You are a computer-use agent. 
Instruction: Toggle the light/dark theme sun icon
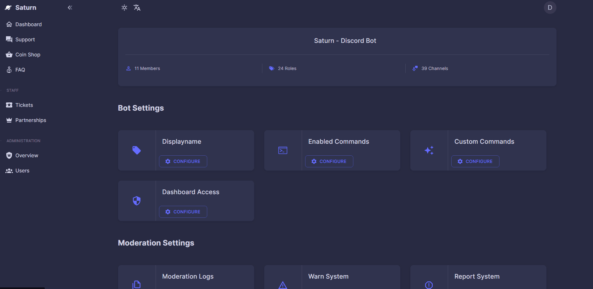pyautogui.click(x=124, y=8)
